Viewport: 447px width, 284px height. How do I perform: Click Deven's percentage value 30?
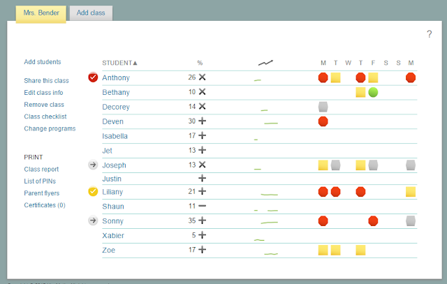[x=192, y=121]
